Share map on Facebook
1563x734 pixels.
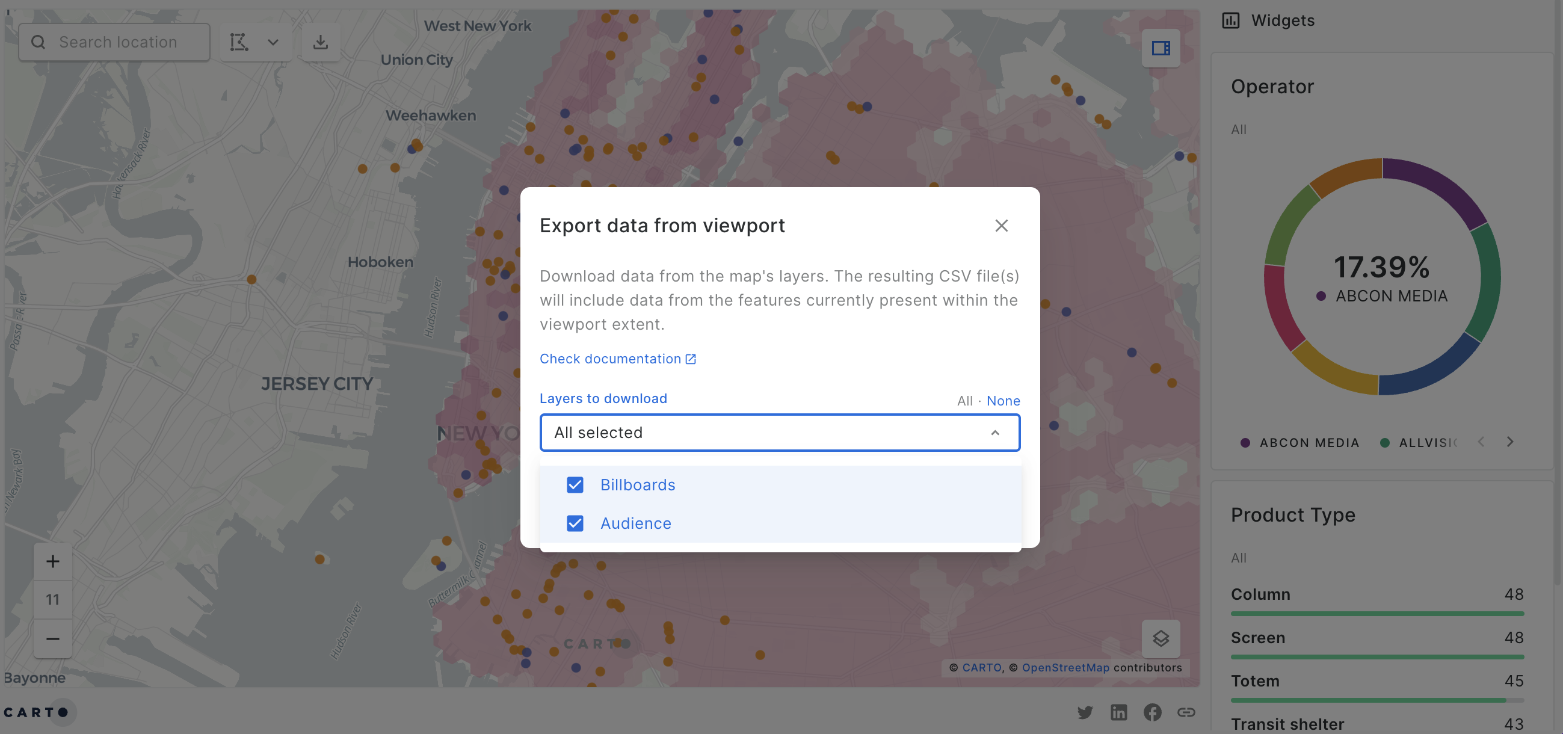1152,712
